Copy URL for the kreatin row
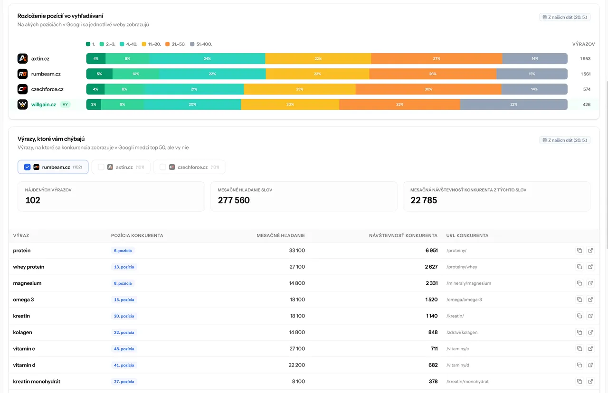The width and height of the screenshot is (608, 393). pyautogui.click(x=579, y=316)
